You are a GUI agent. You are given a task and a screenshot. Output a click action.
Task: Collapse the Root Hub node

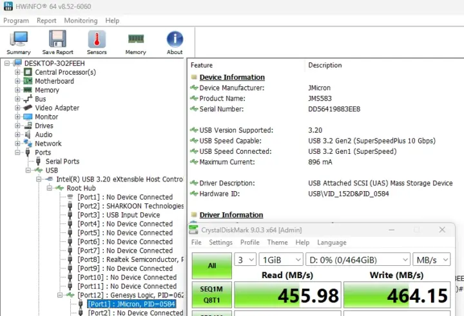pos(50,188)
